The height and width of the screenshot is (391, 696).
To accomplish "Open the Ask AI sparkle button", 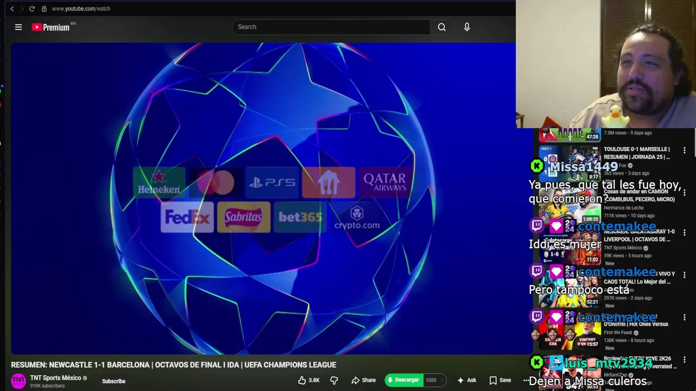I will [x=467, y=380].
